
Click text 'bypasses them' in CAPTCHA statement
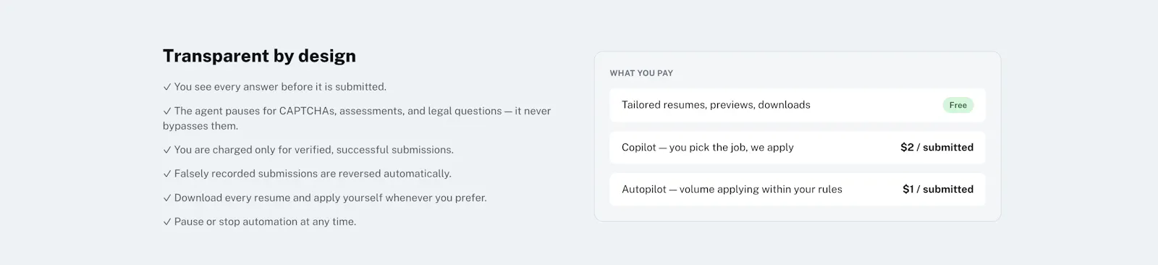tap(198, 126)
